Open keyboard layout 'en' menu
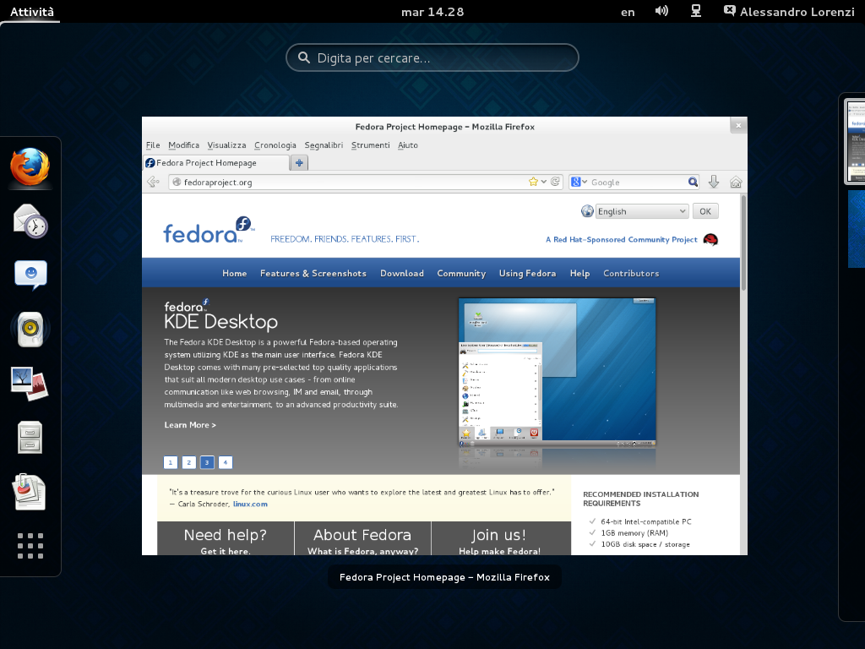865x649 pixels. click(x=628, y=12)
